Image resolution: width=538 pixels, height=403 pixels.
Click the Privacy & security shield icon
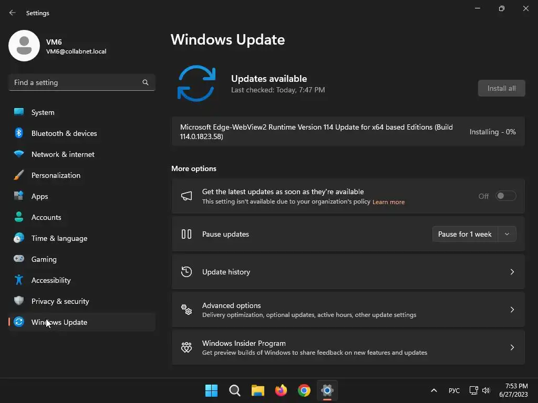pos(19,301)
